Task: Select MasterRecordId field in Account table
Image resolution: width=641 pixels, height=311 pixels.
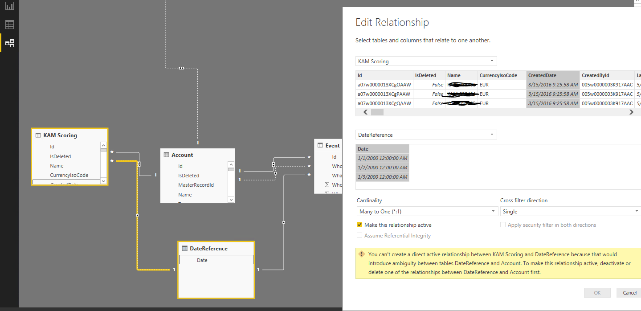Action: click(x=196, y=185)
